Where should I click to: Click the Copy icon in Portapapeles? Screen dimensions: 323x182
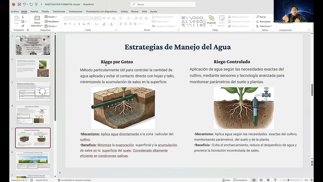[23, 21]
